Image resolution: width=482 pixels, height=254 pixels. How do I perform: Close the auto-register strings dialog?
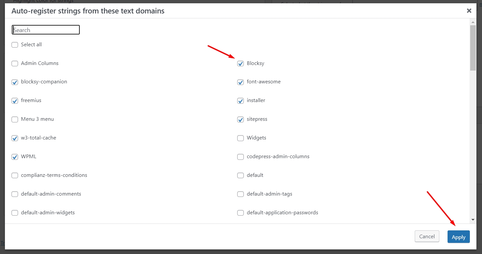469,11
